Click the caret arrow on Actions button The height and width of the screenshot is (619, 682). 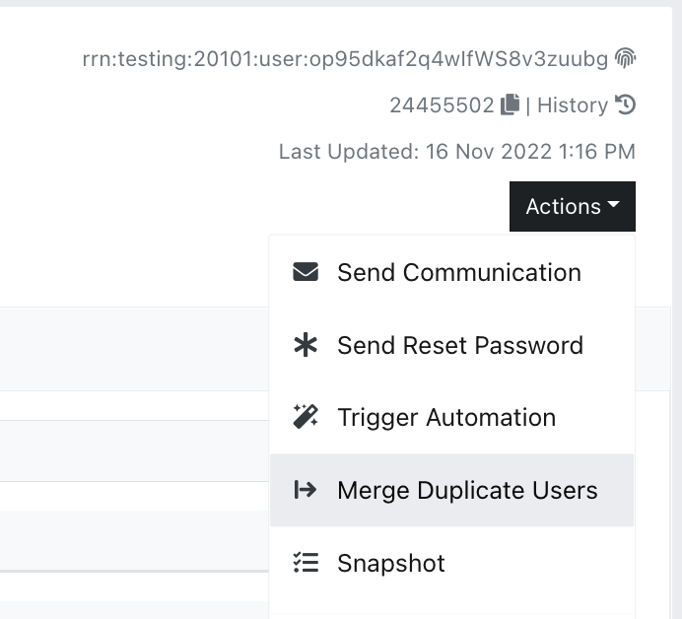[613, 204]
